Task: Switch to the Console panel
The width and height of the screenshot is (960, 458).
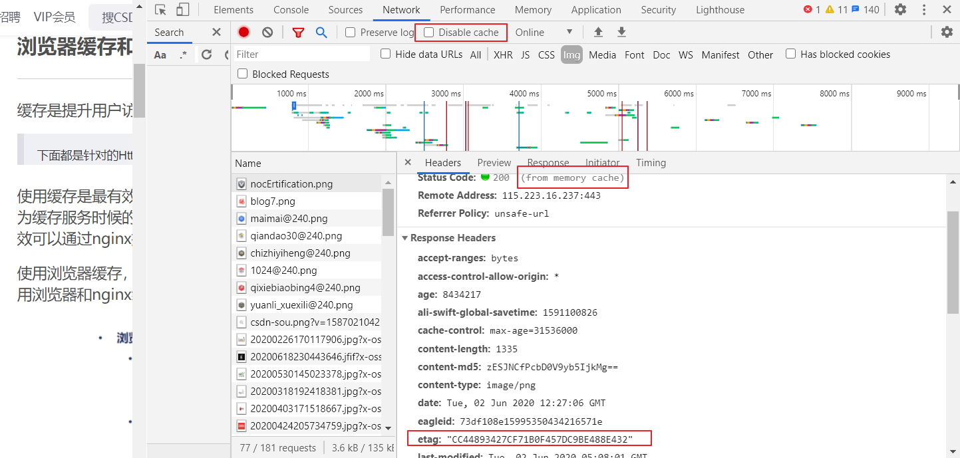Action: click(291, 9)
